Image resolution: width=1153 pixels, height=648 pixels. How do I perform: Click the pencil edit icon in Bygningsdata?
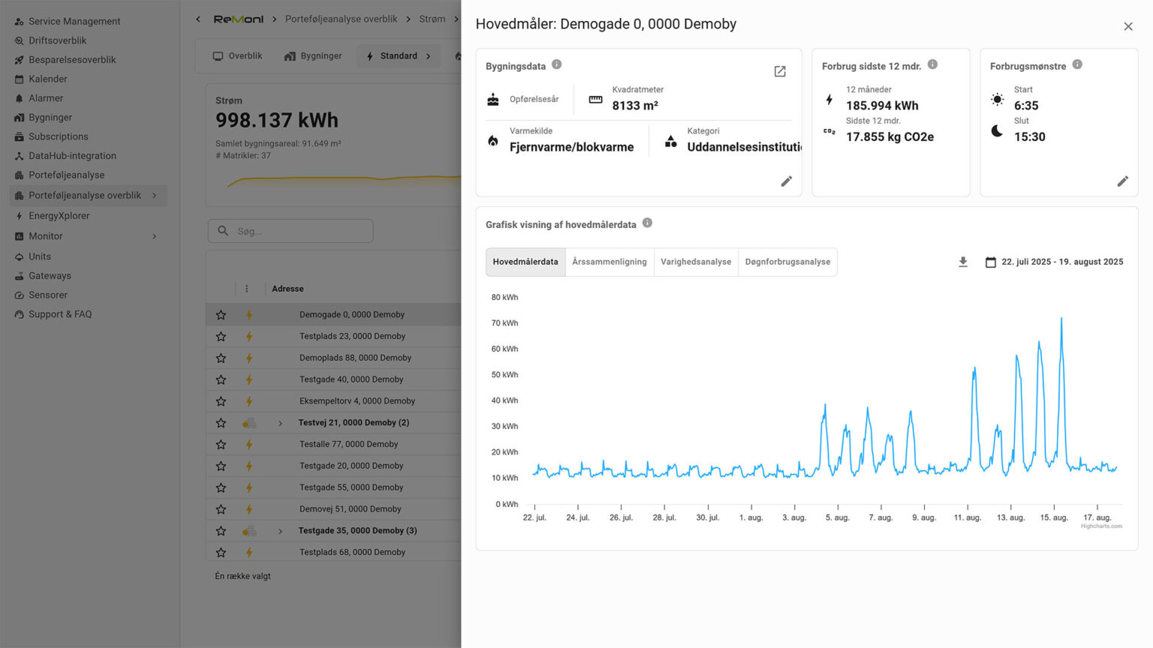pyautogui.click(x=786, y=181)
